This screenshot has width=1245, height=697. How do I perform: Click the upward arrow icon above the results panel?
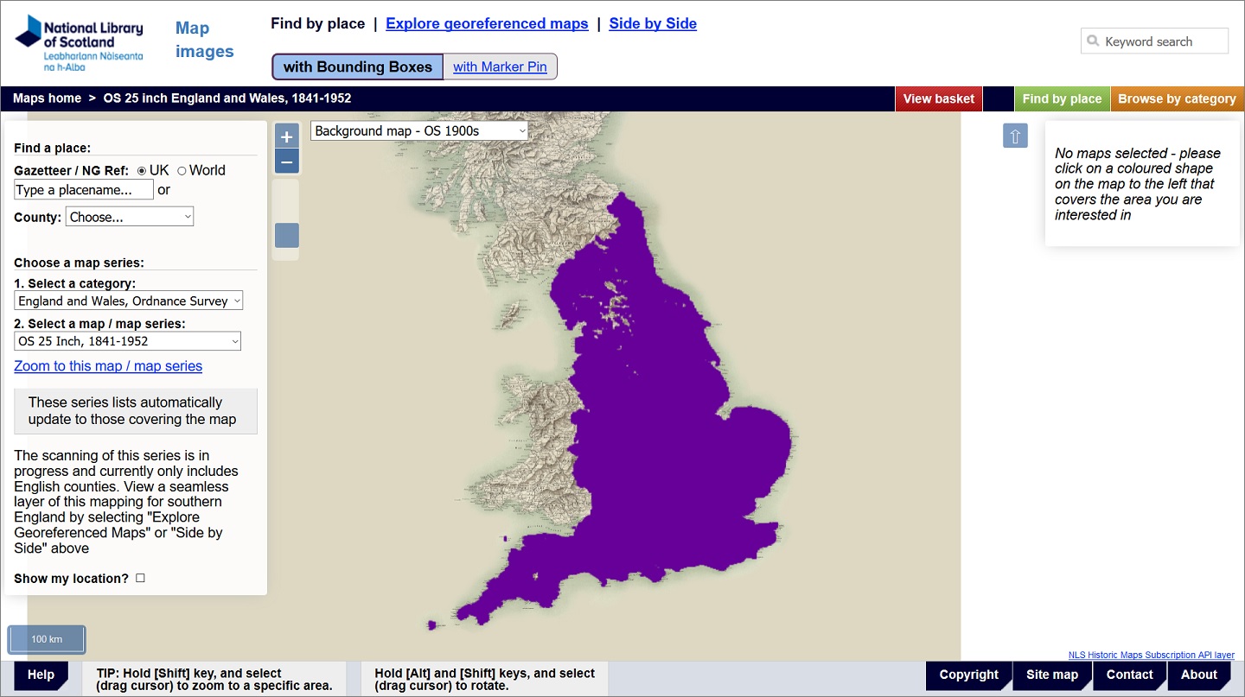(x=1015, y=136)
